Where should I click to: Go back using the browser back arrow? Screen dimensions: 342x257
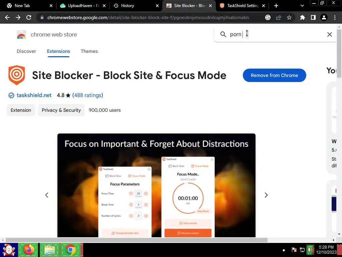point(7,17)
